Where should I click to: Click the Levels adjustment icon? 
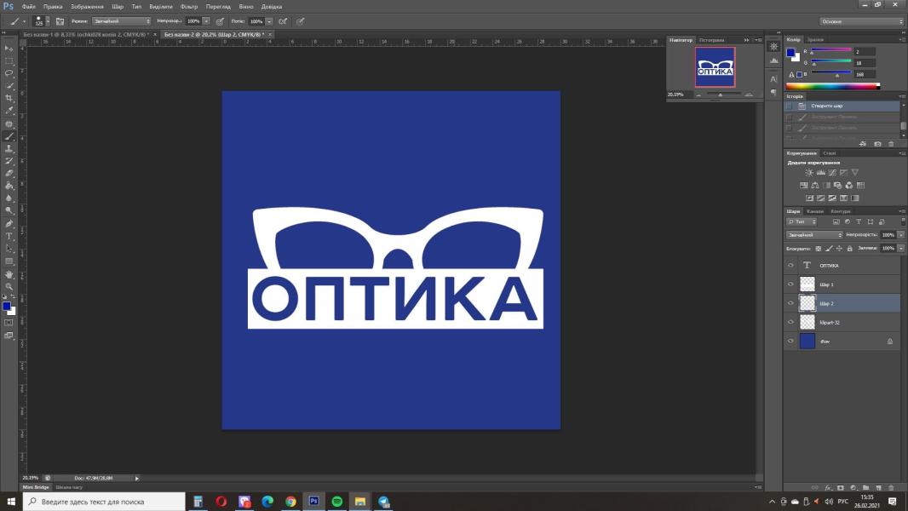point(820,172)
